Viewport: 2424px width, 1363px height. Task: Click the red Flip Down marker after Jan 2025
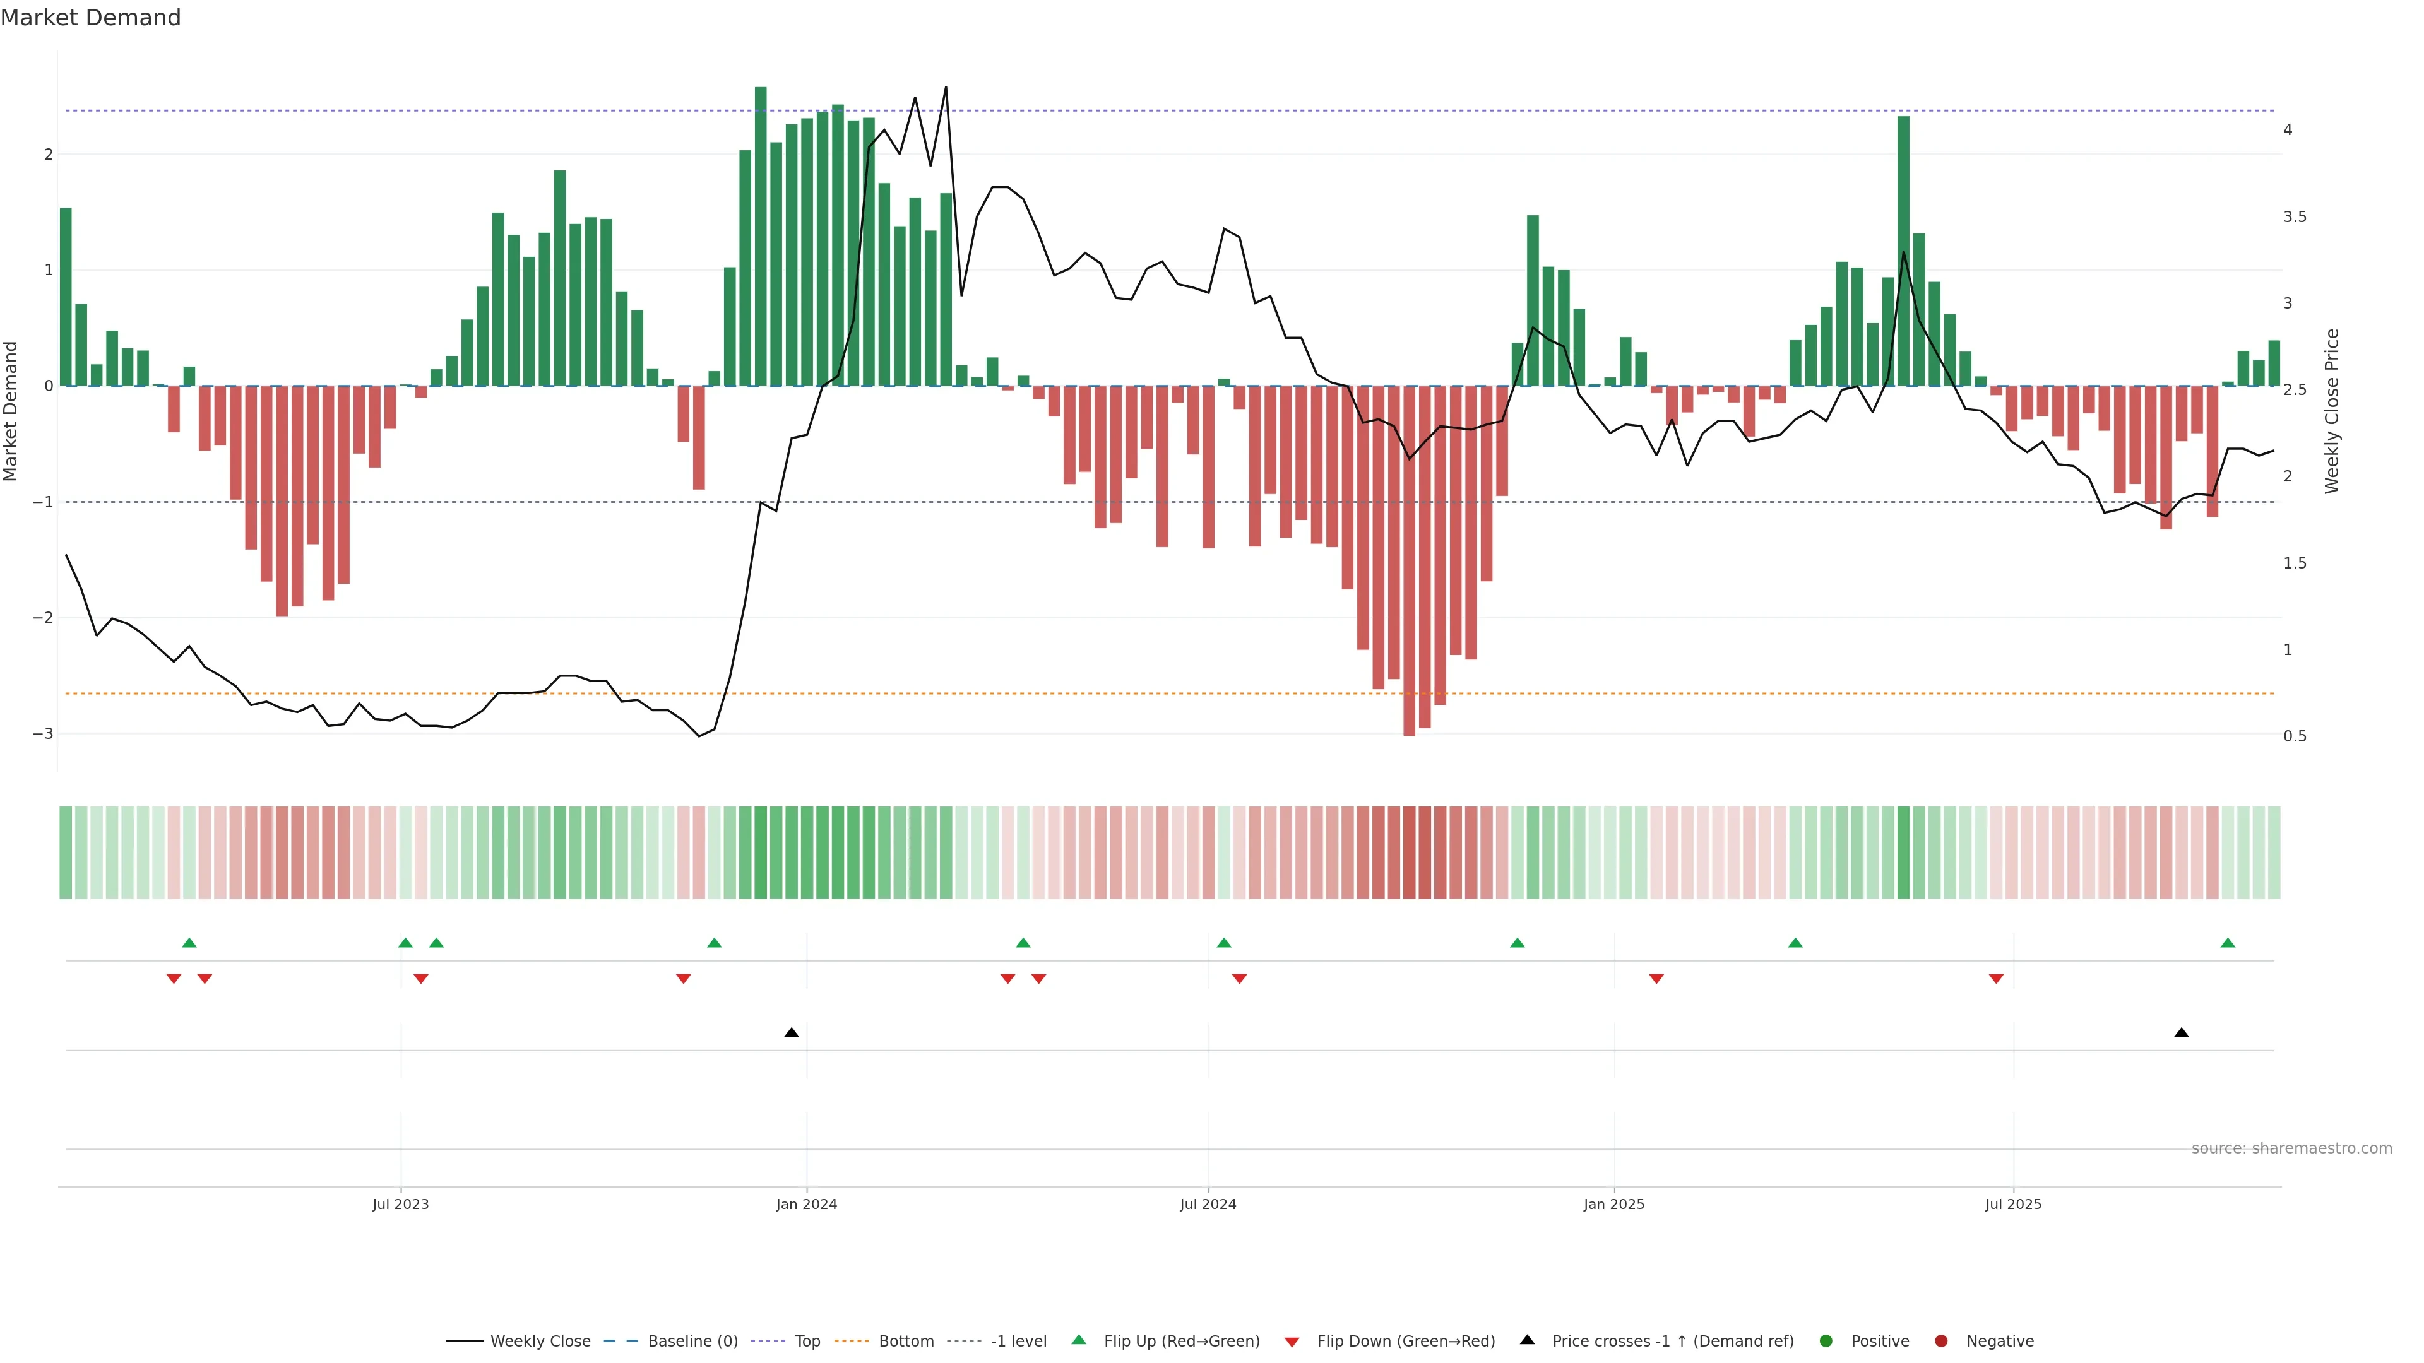point(1656,979)
